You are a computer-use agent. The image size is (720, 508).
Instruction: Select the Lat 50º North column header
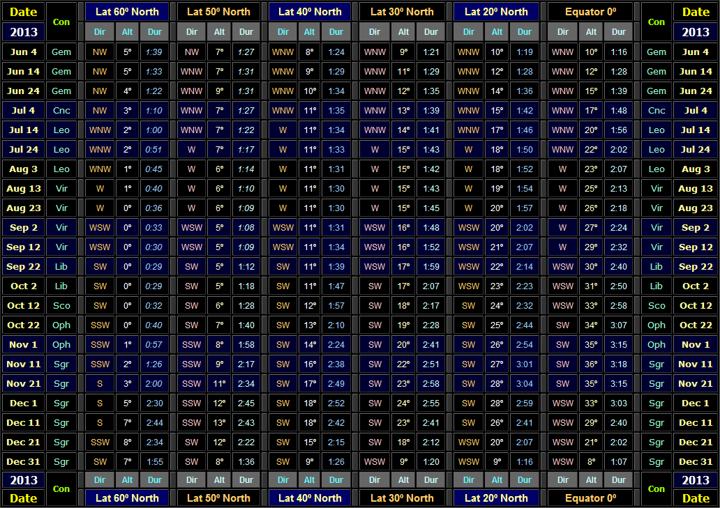coord(219,11)
